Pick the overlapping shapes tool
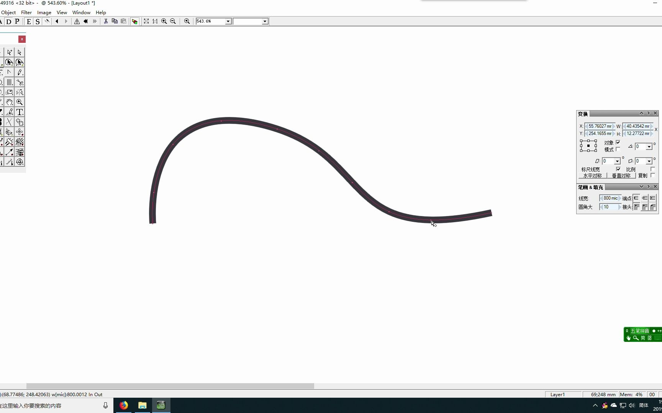Viewport: 662px width, 413px height. pyautogui.click(x=20, y=122)
